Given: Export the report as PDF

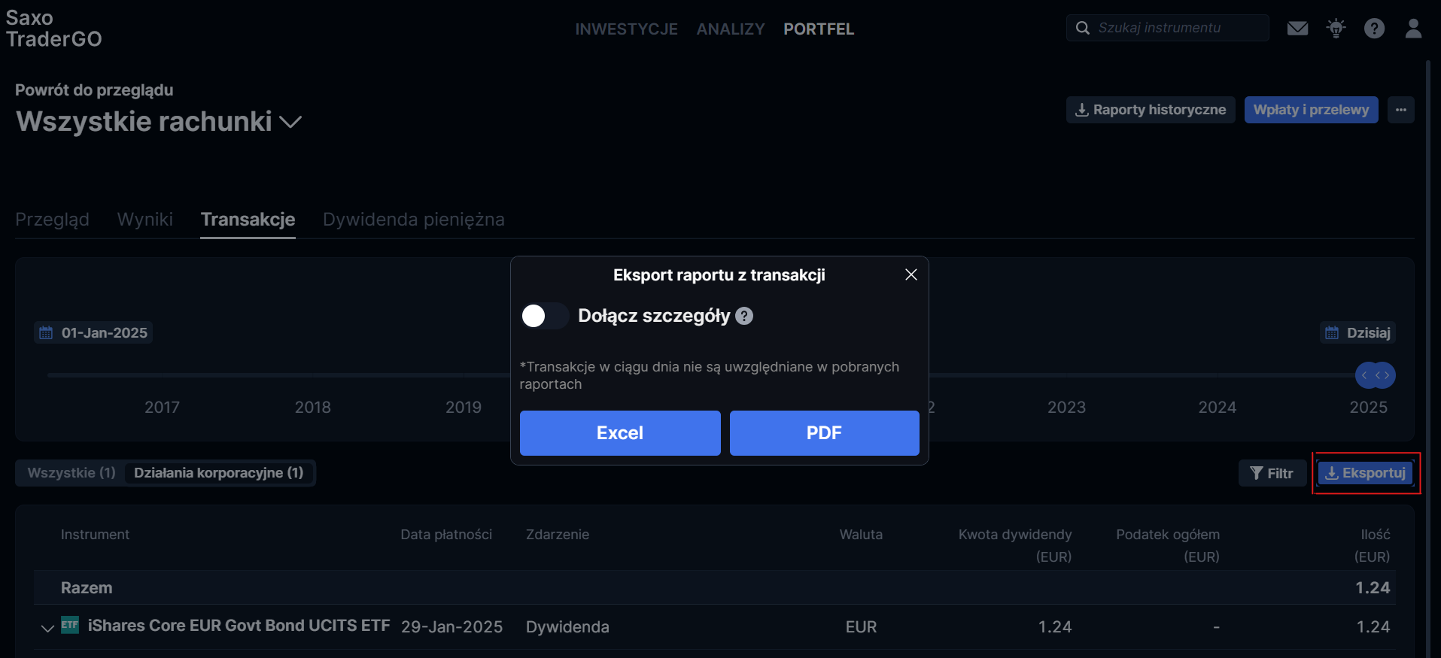Looking at the screenshot, I should click(825, 433).
